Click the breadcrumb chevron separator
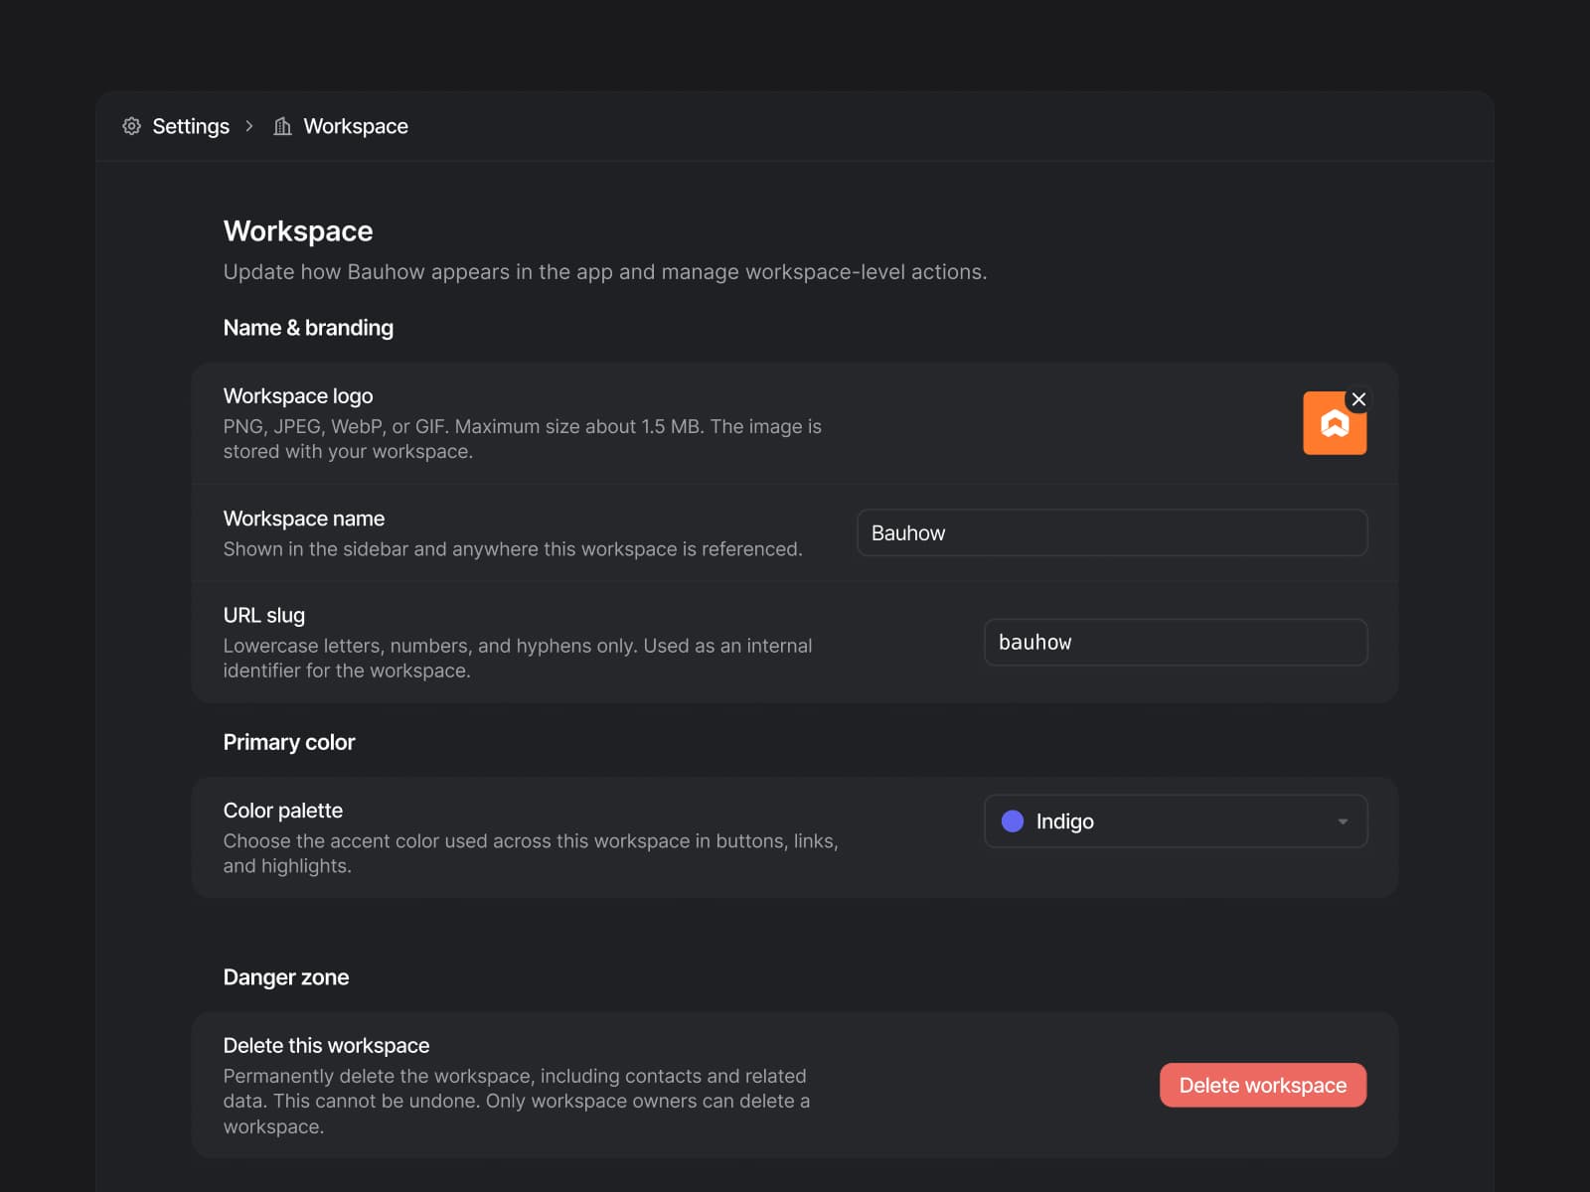 (x=249, y=126)
